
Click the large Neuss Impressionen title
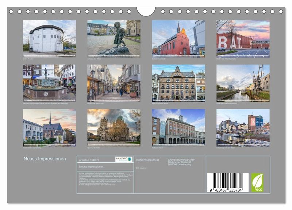45,159
